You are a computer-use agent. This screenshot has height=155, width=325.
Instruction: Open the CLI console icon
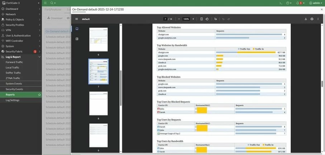281,3
